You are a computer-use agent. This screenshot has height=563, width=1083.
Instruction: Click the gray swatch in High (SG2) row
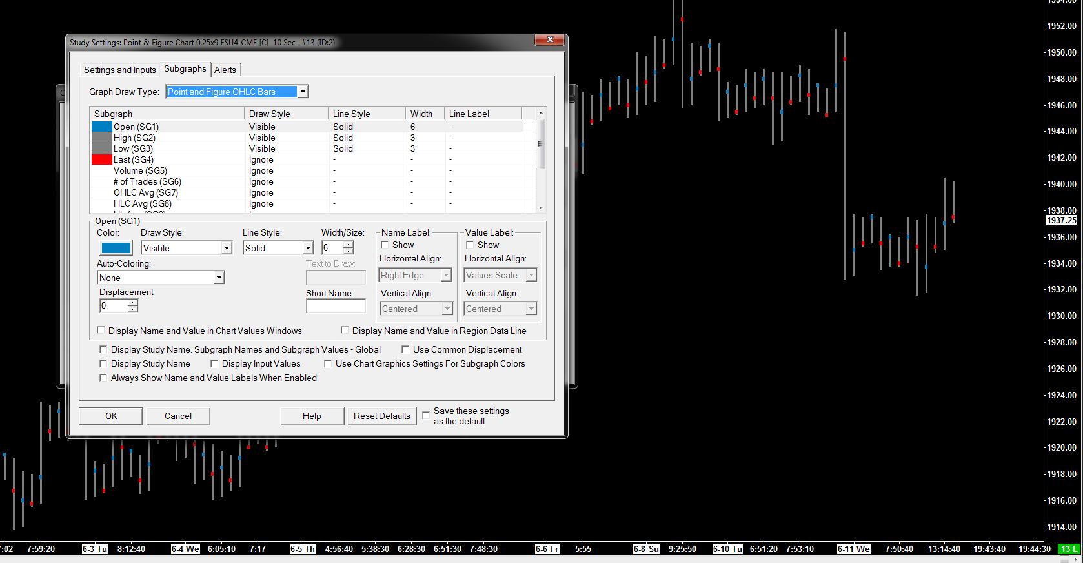pos(102,138)
